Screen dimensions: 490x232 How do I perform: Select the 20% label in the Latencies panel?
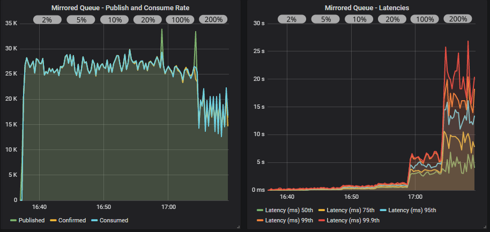click(x=391, y=19)
